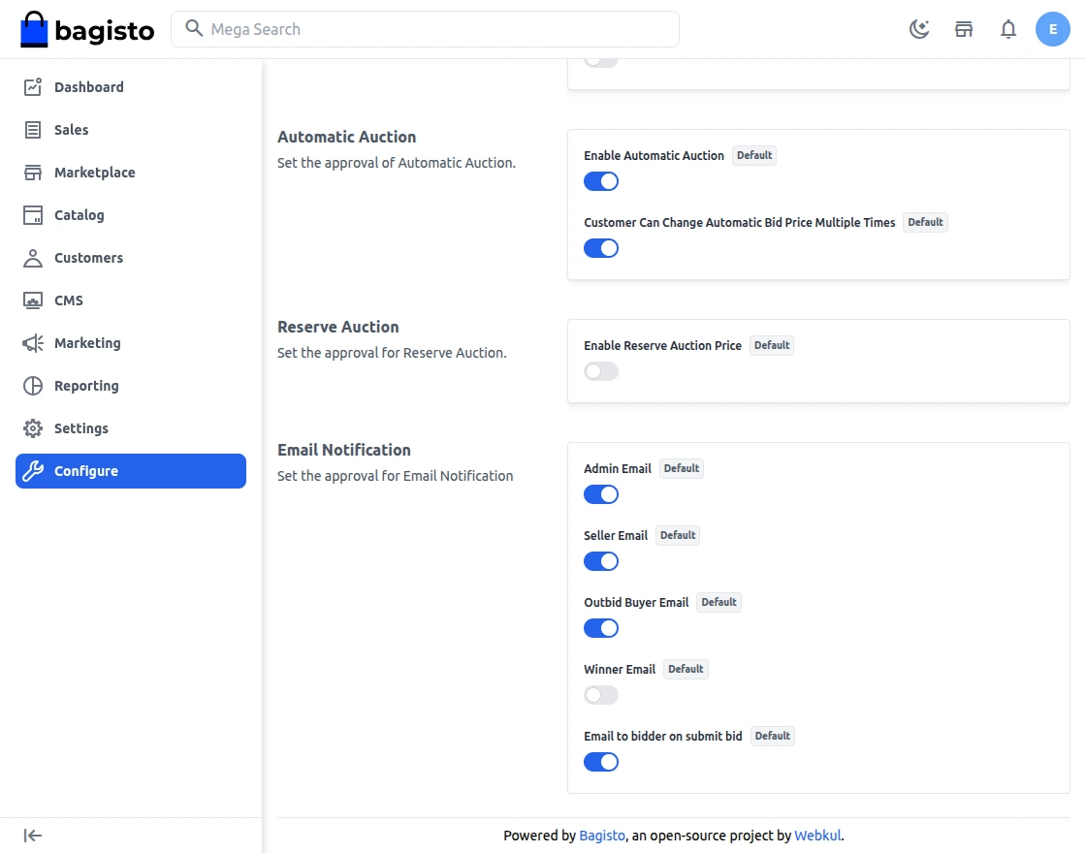The image size is (1086, 853).
Task: Click the Marketplace store icon in sidebar
Action: 33,173
